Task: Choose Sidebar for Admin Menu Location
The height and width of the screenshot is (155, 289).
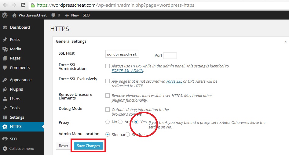Action: coord(108,135)
